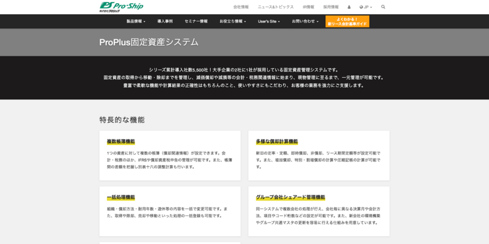
Task: Open the search magnifier icon
Action: pos(383,7)
